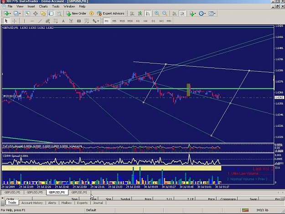Open the View menu

pos(20,6)
